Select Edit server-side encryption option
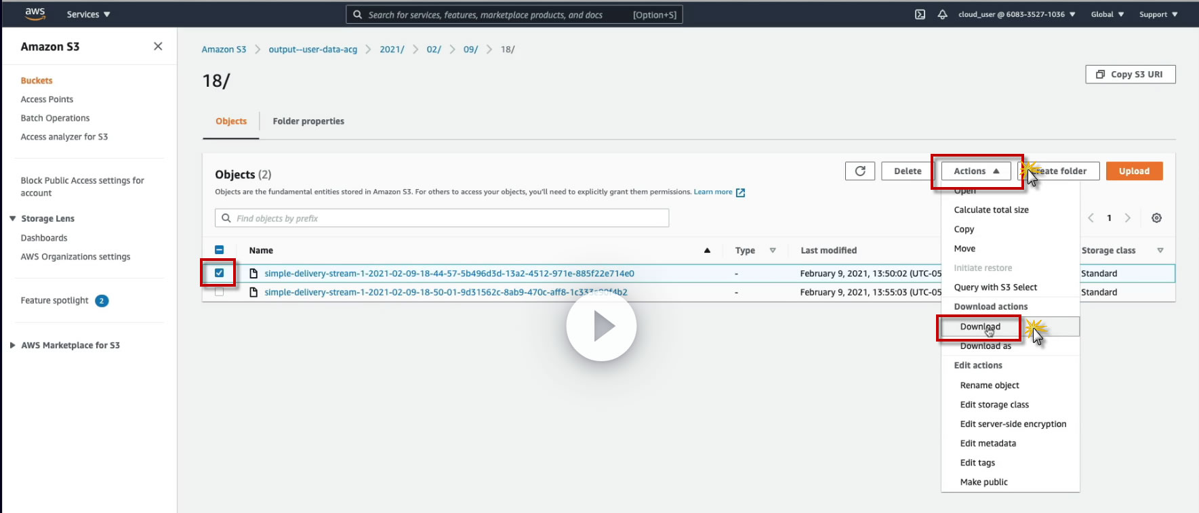The height and width of the screenshot is (513, 1199). click(x=1013, y=424)
